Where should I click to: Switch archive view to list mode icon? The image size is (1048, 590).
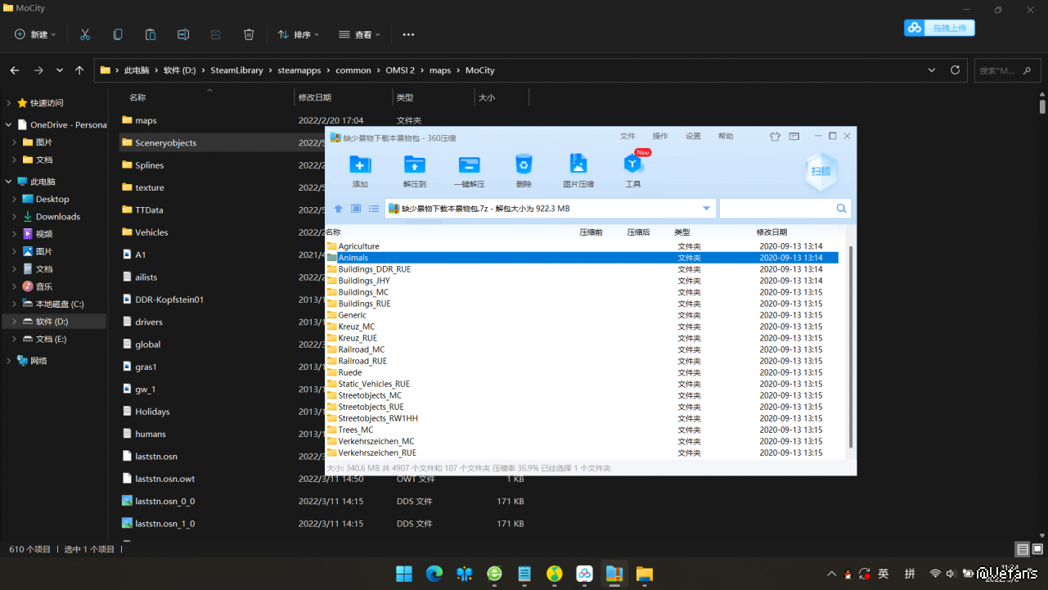tap(374, 209)
